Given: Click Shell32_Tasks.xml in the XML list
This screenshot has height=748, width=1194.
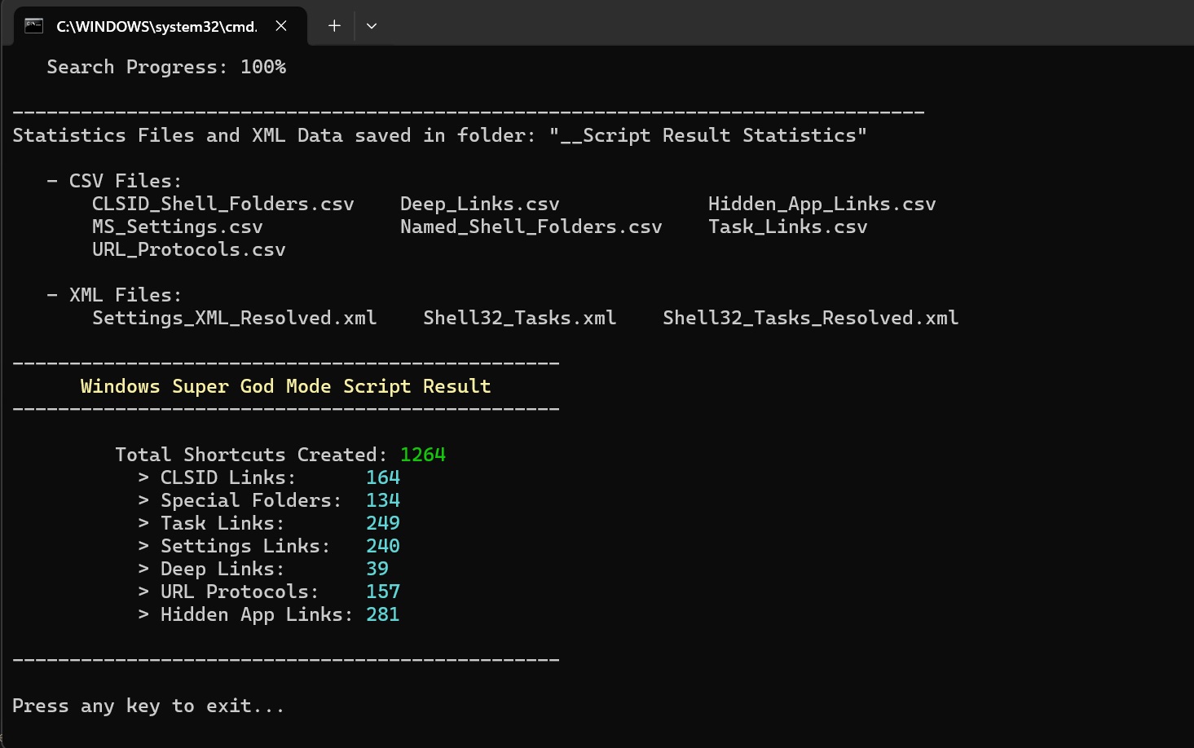Looking at the screenshot, I should (519, 317).
